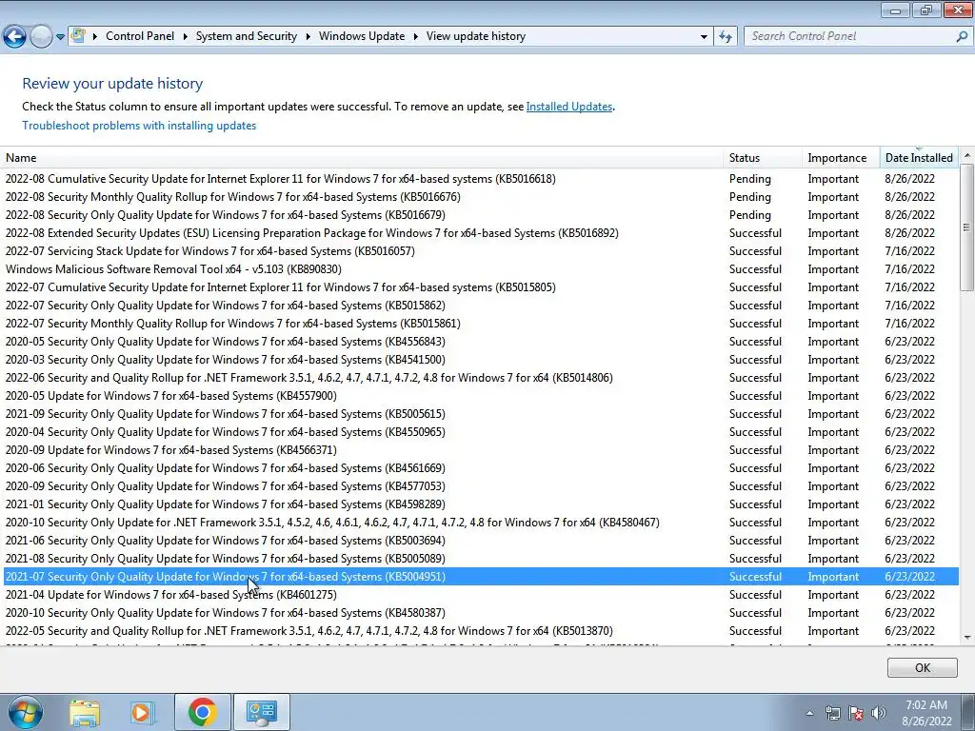
Task: Click the Forward navigation arrow button
Action: pyautogui.click(x=41, y=37)
